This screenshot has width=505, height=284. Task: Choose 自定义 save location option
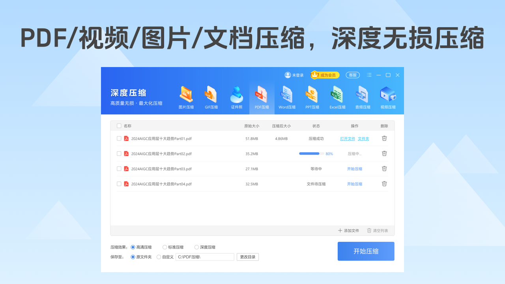pos(159,257)
